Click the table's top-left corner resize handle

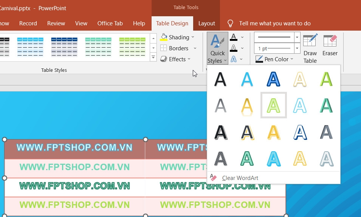tap(5, 139)
